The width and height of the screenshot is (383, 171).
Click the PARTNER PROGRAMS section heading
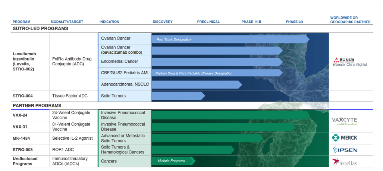pyautogui.click(x=37, y=106)
